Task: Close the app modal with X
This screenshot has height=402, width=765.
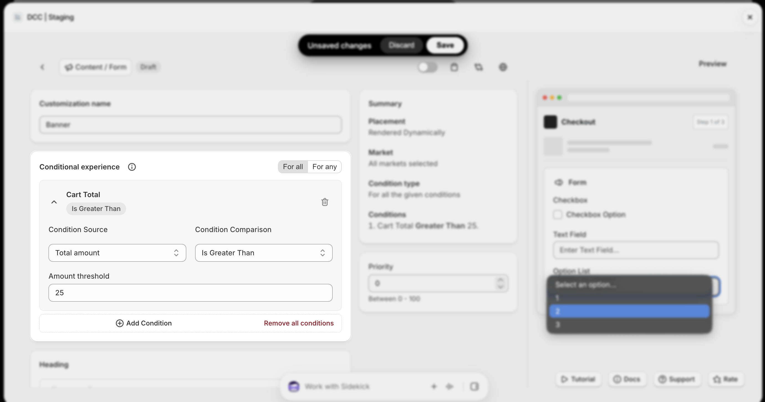Action: [x=750, y=17]
